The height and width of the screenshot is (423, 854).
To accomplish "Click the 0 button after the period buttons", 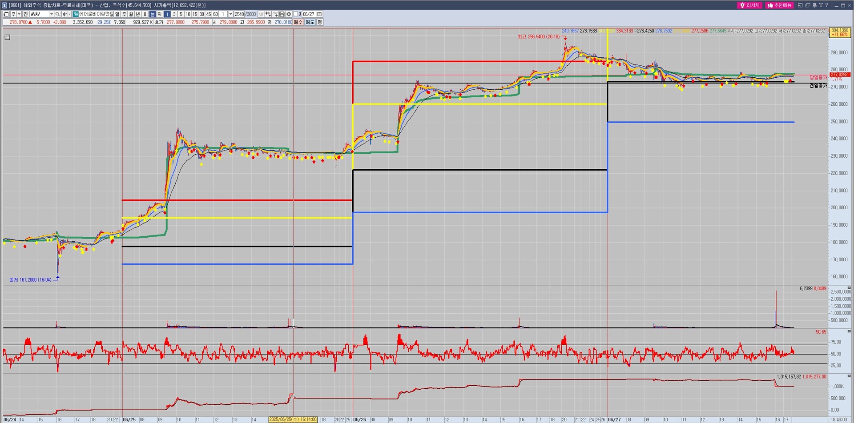I will coord(145,14).
